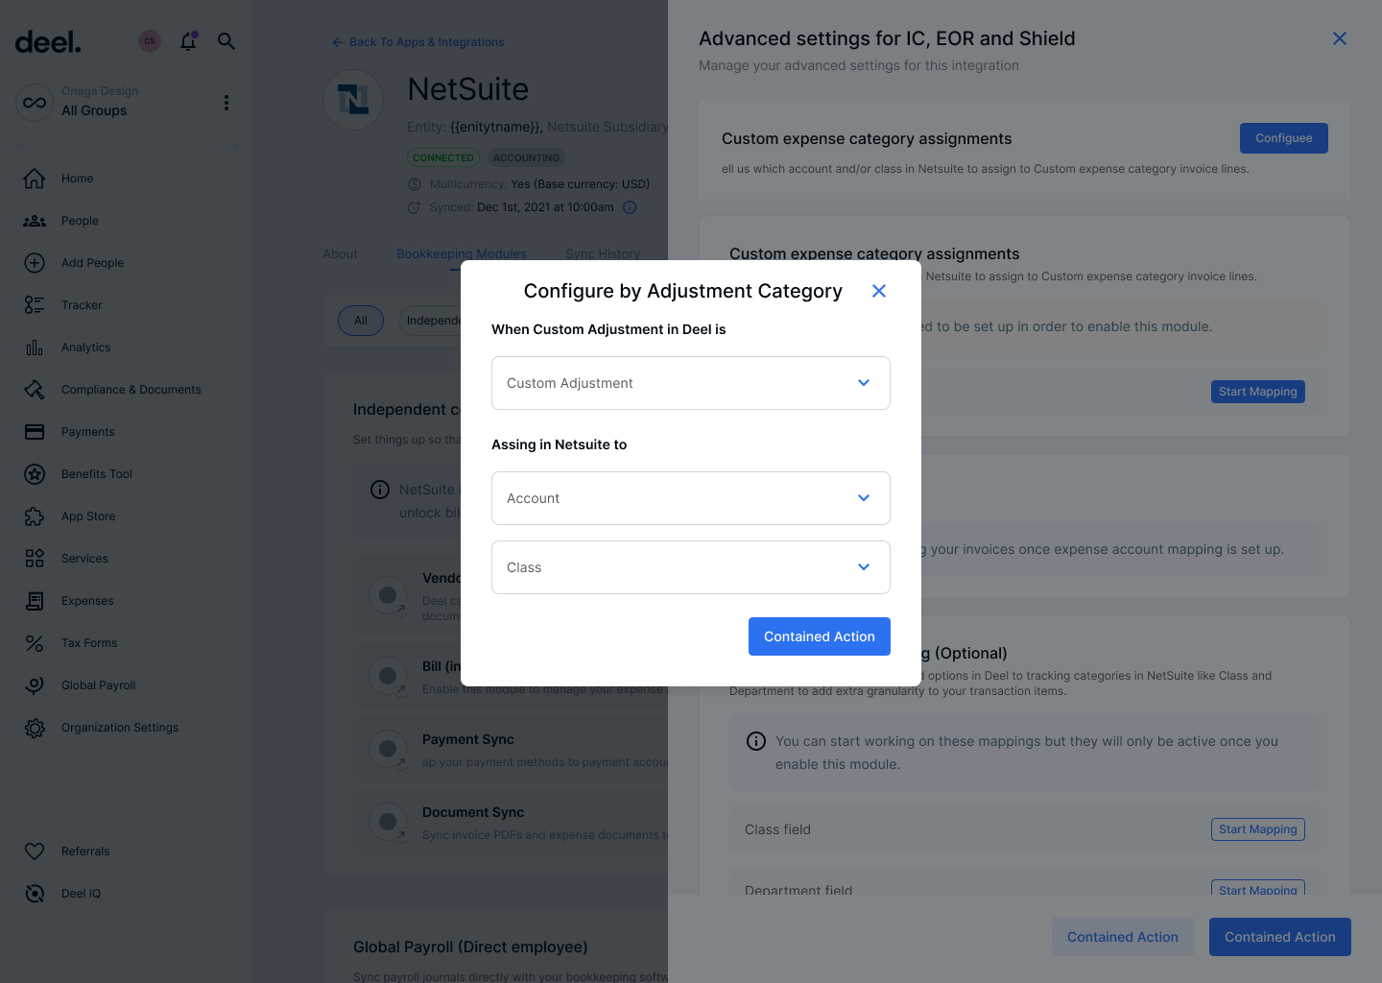The width and height of the screenshot is (1382, 983).
Task: Click the info icon in the mapping notice
Action: coord(756,741)
